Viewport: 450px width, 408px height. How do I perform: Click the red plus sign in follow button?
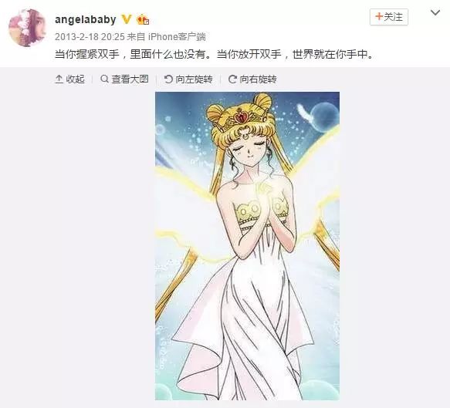[x=379, y=17]
